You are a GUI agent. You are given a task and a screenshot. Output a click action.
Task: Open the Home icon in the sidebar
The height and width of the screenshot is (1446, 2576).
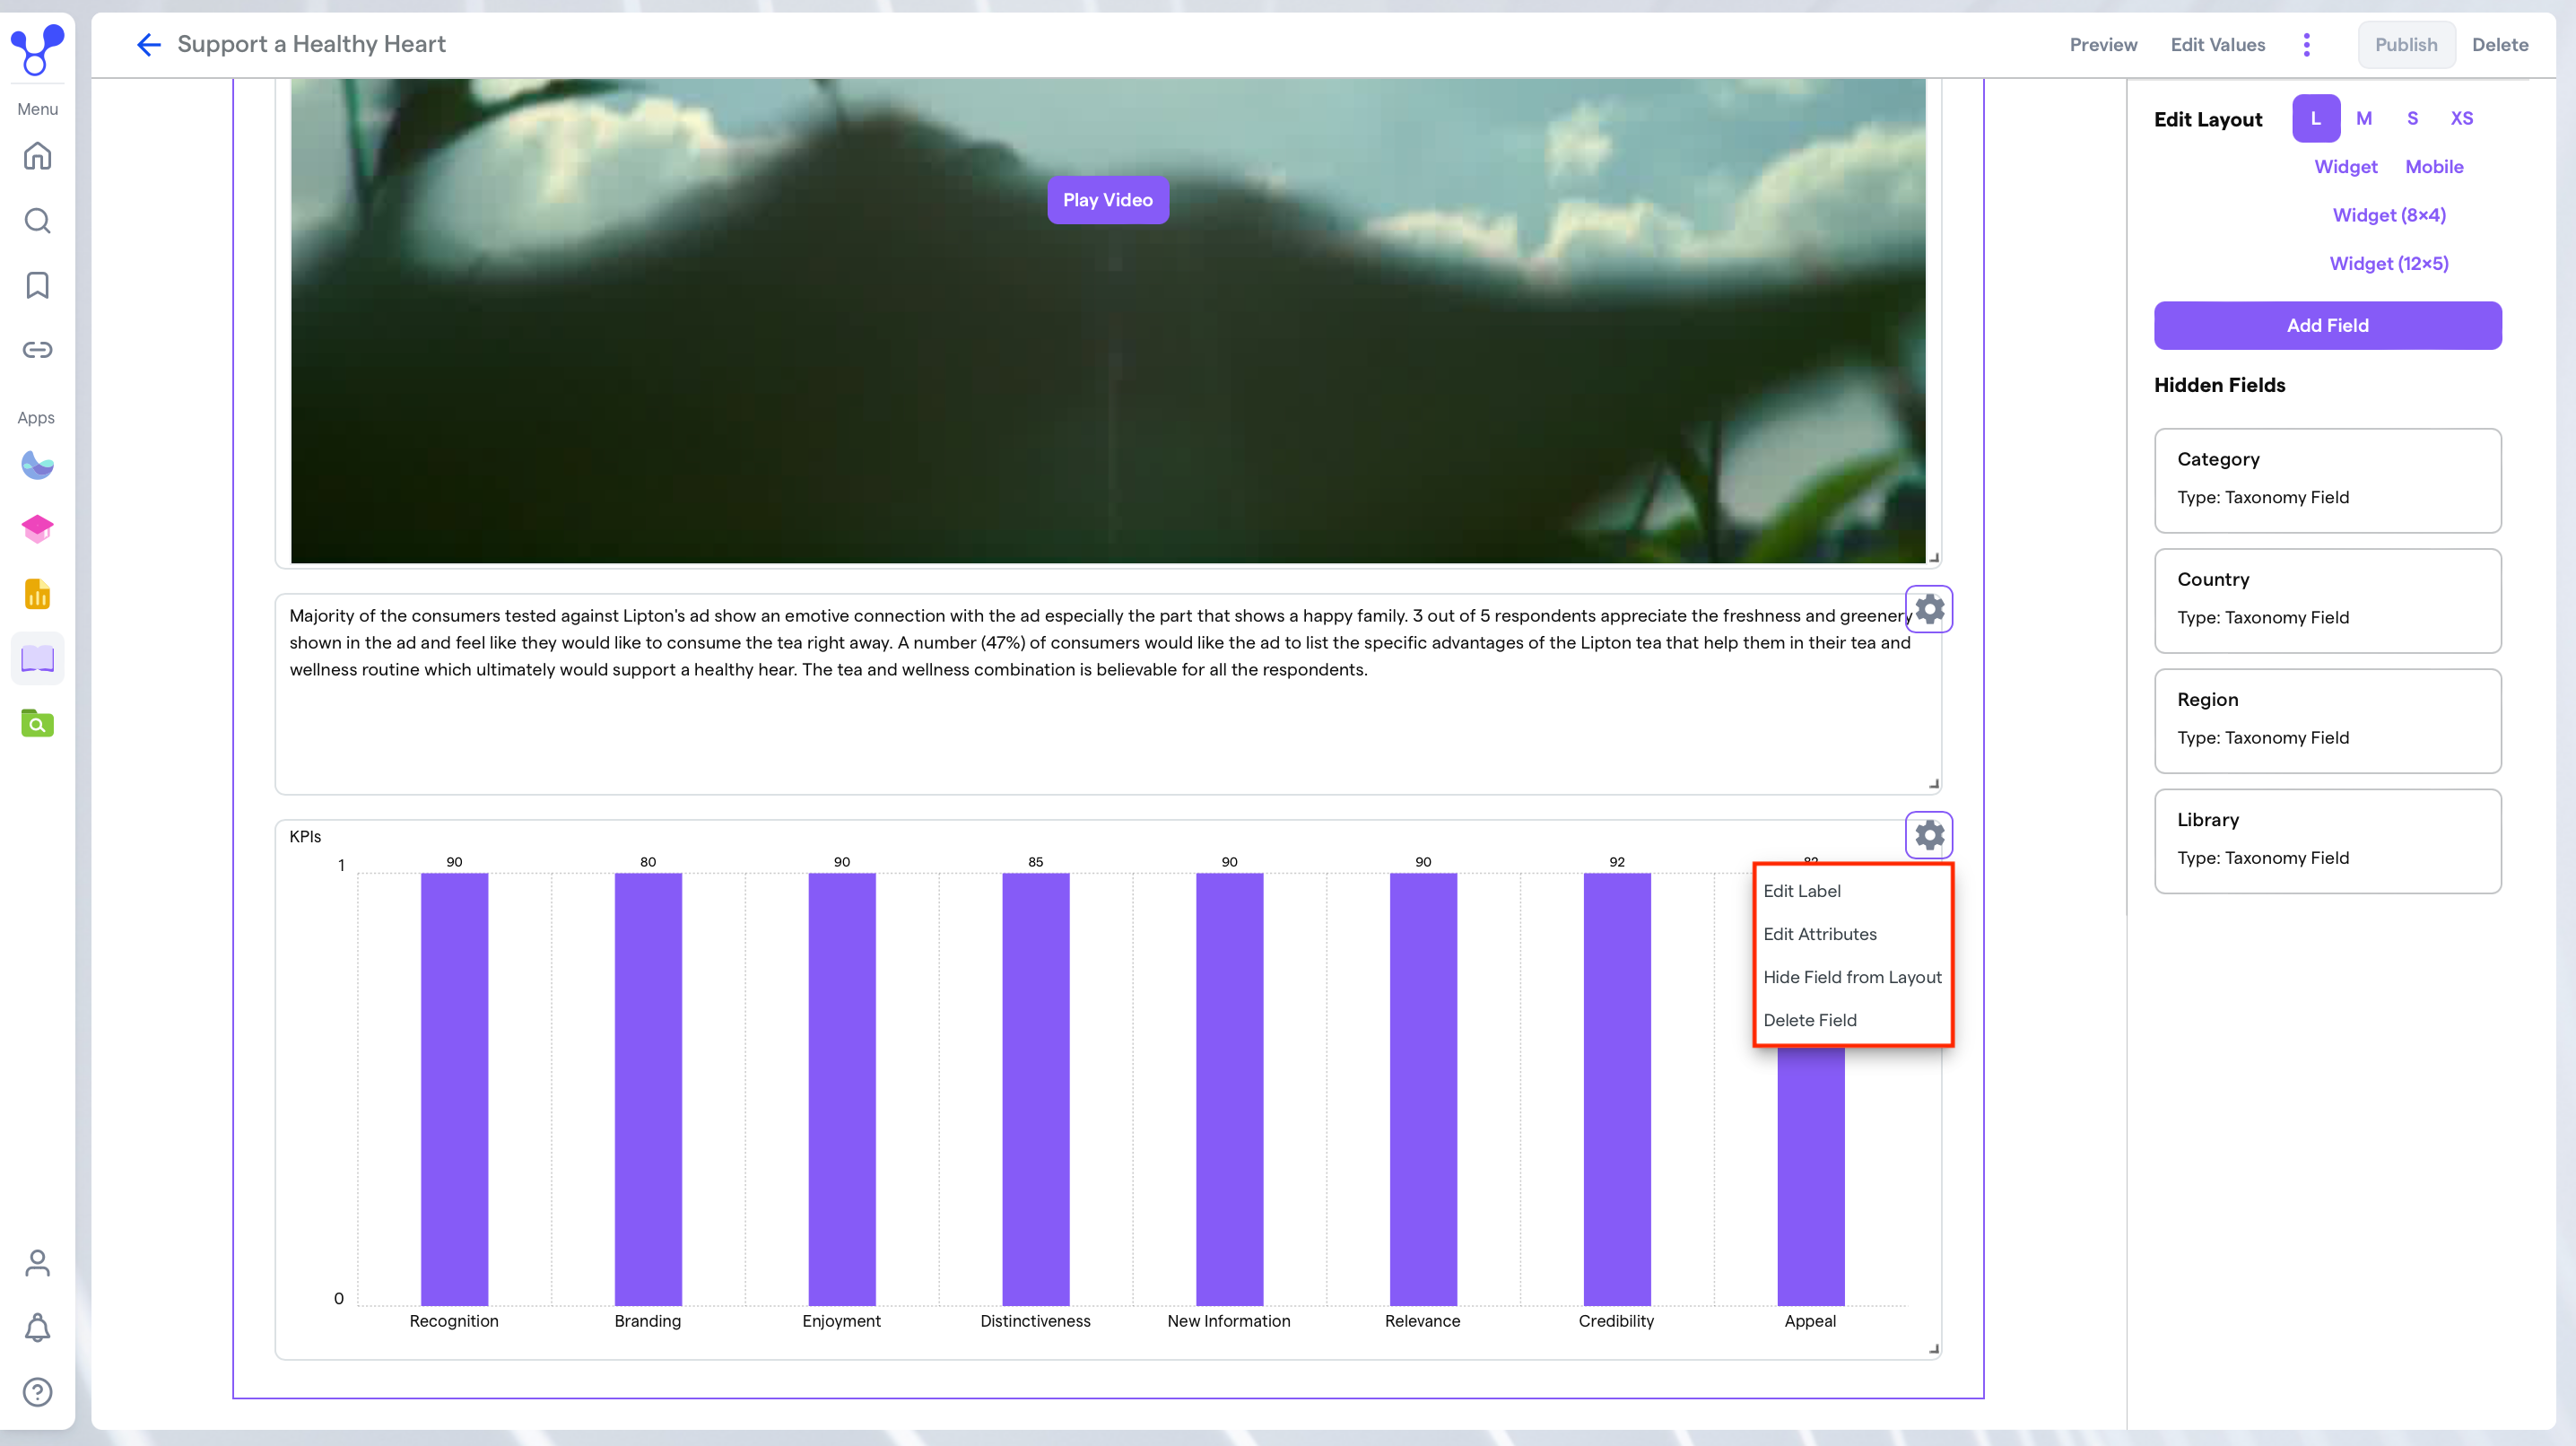tap(37, 156)
